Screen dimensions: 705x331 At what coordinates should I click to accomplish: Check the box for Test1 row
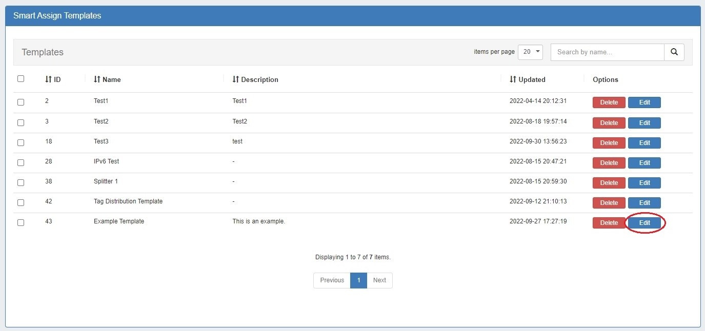tap(21, 102)
